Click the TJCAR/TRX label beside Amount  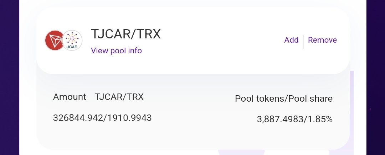pyautogui.click(x=119, y=97)
